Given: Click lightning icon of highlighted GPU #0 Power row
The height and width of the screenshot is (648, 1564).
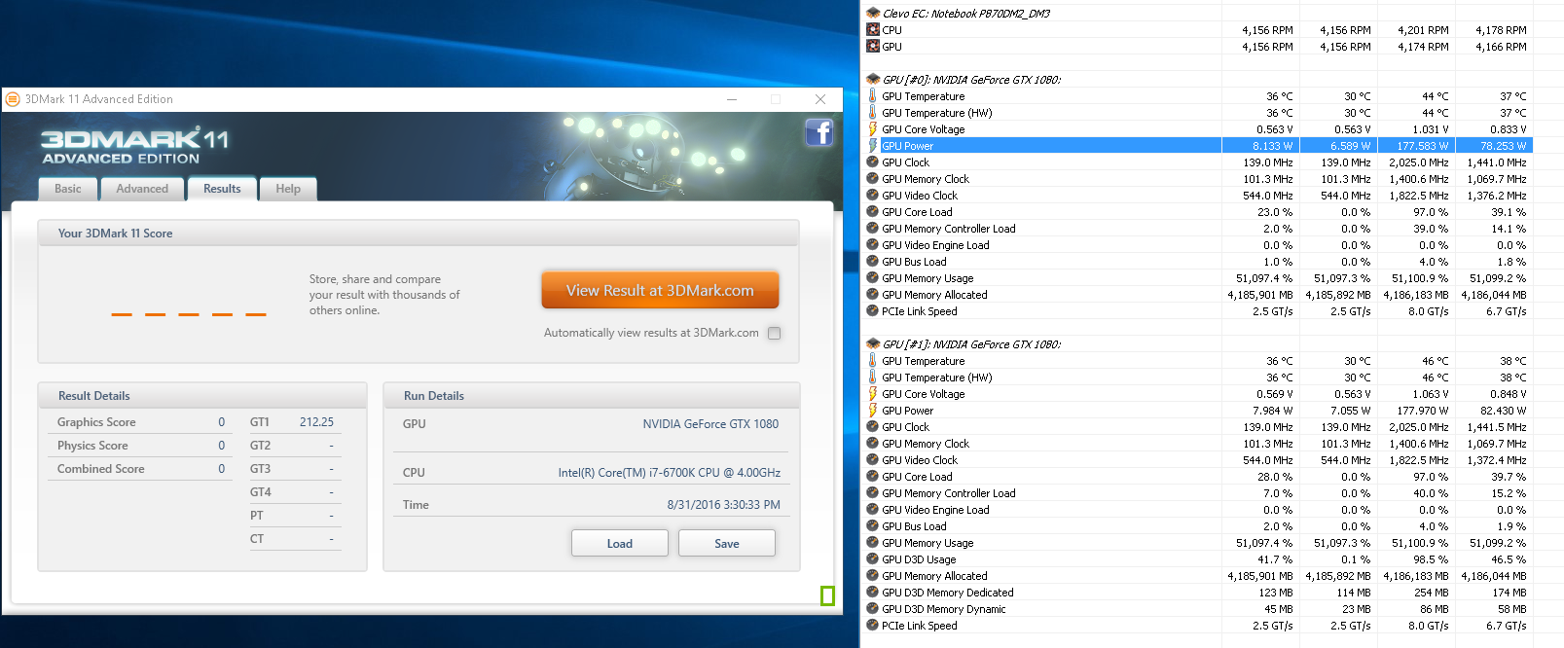Looking at the screenshot, I should tap(873, 146).
